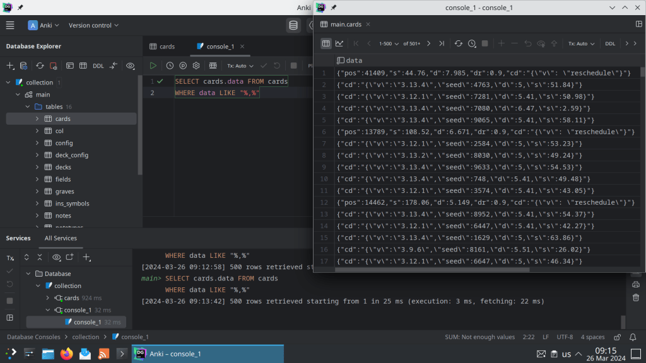646x363 pixels.
Task: Toggle the chart view in results toolbar
Action: (x=339, y=43)
